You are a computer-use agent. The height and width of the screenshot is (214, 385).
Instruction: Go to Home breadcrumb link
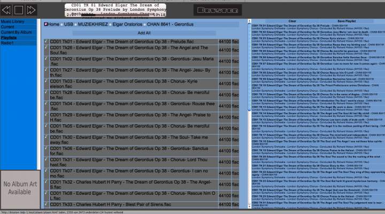pos(53,24)
